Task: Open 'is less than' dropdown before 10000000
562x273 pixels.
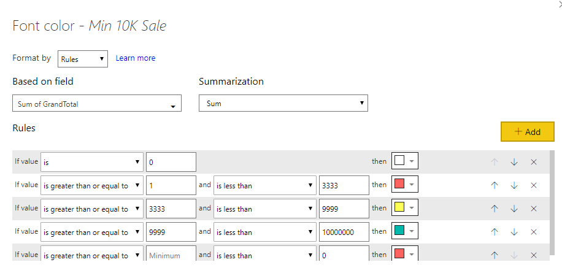Action: tap(265, 232)
